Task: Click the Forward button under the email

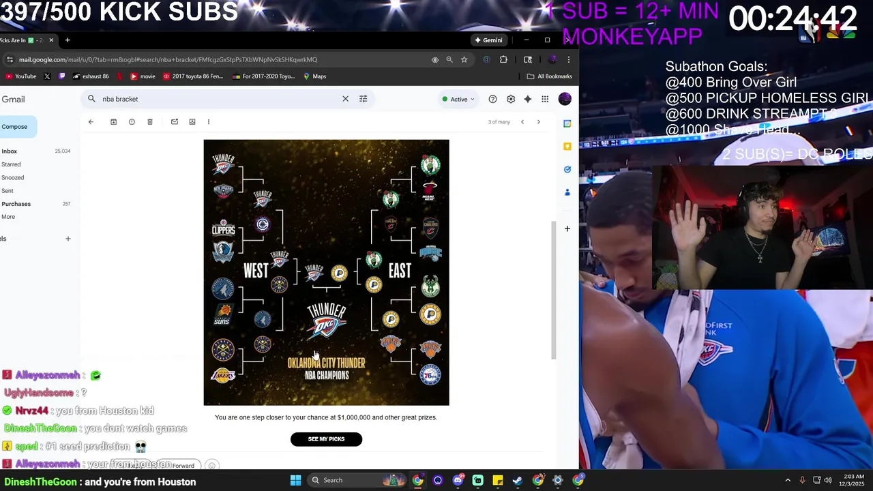Action: tap(183, 466)
